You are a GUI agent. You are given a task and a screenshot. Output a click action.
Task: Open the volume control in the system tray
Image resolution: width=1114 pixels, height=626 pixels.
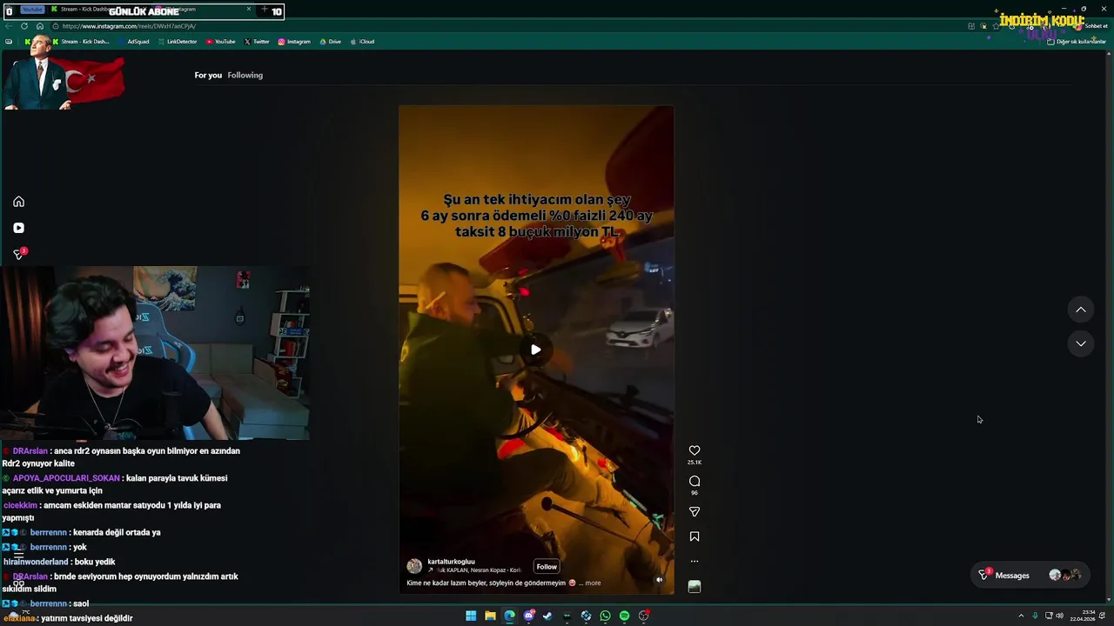[x=1059, y=616]
